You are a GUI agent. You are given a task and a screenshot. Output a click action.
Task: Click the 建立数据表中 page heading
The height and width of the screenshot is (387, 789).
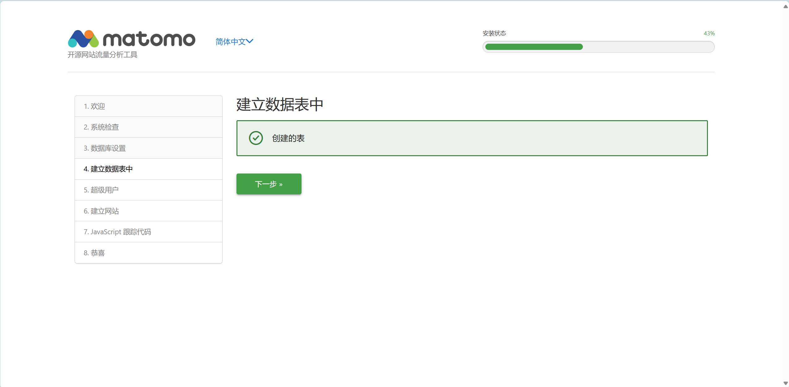280,104
